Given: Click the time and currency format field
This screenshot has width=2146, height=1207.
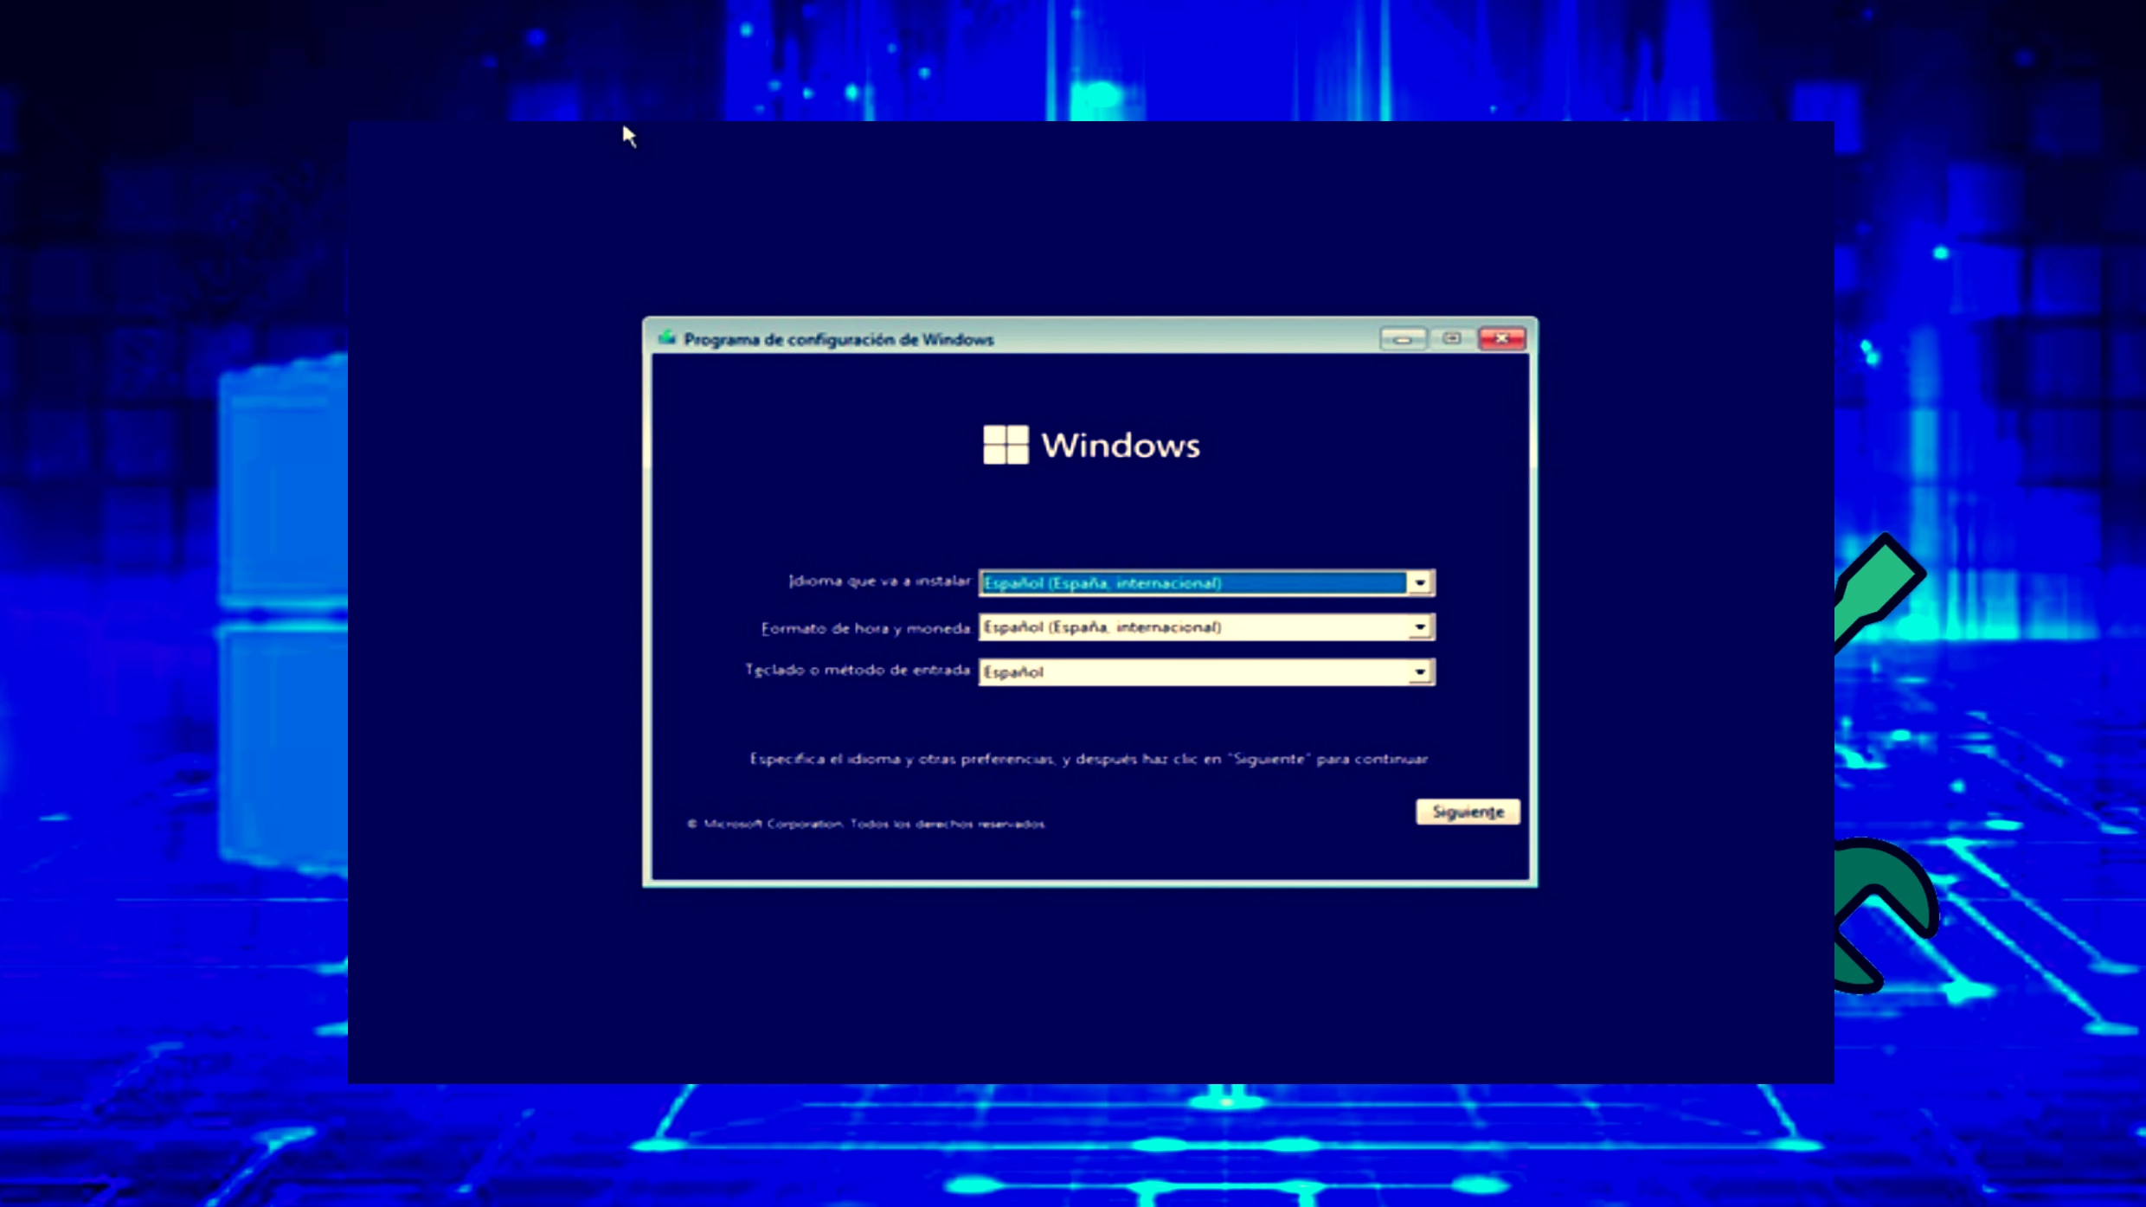Looking at the screenshot, I should (1192, 627).
